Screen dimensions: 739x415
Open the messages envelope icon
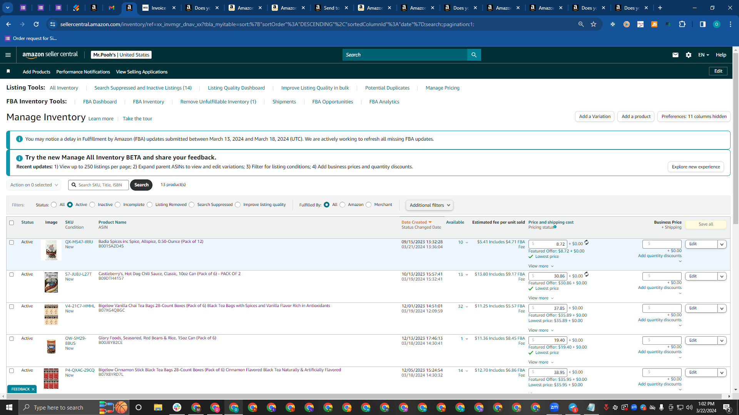[675, 55]
